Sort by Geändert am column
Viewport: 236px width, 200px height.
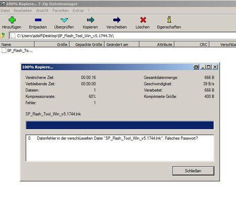coord(122,45)
